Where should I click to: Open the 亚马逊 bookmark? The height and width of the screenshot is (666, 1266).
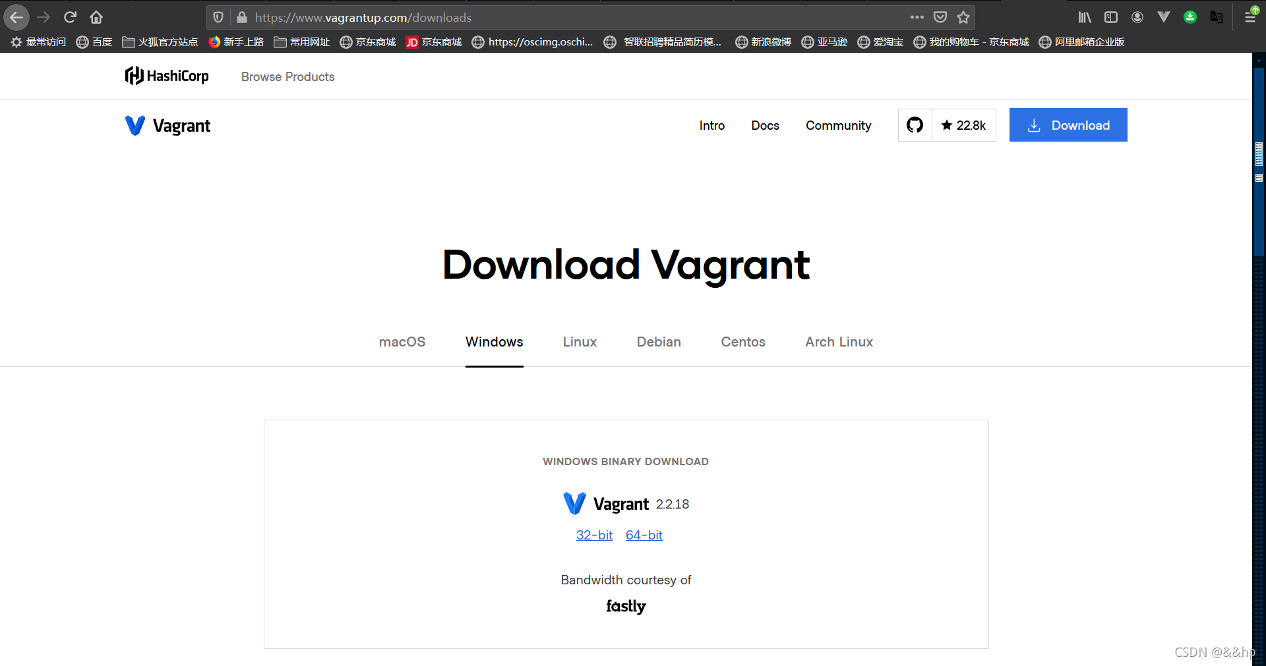coord(824,42)
